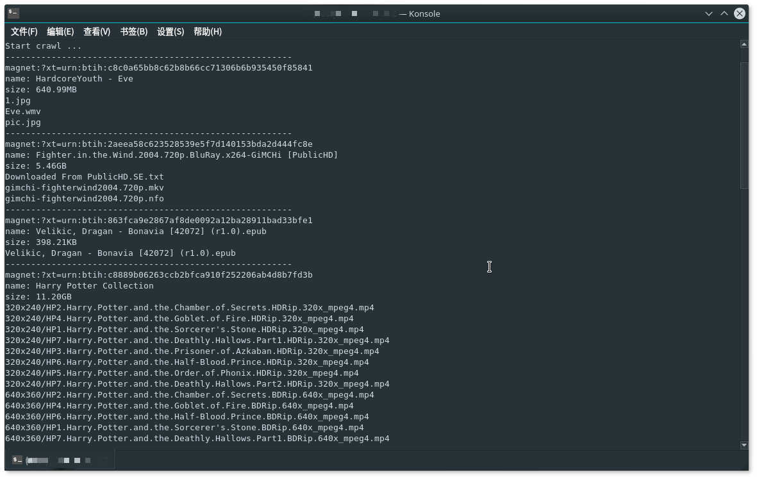Click 320x240 HP6 Half-Blood.Prince file line

point(187,363)
